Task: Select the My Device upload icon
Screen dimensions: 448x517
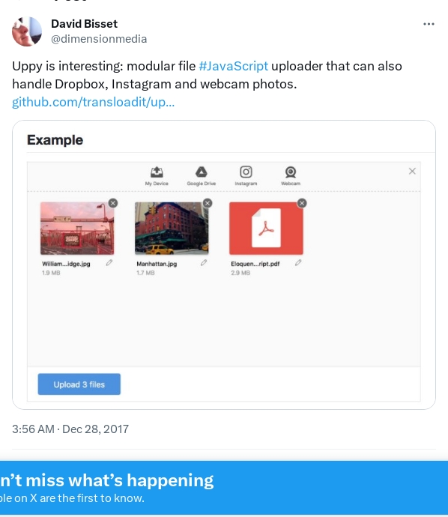Action: click(157, 172)
